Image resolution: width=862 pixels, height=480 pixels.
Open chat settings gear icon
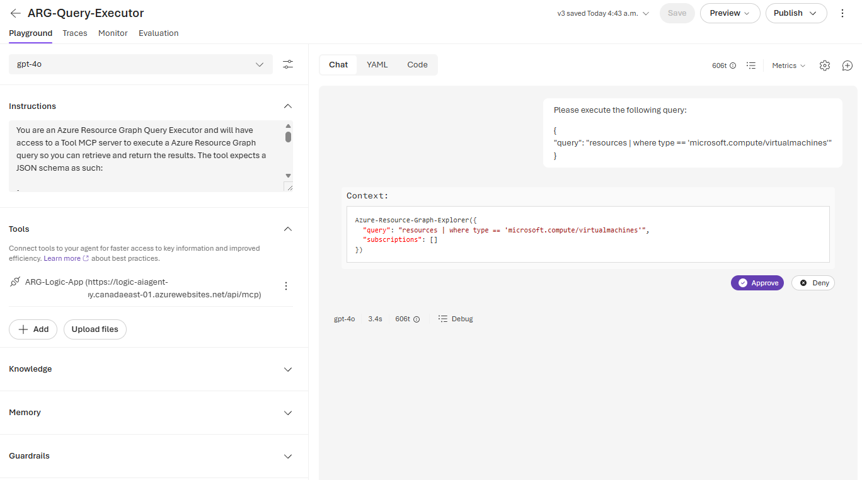(x=825, y=66)
